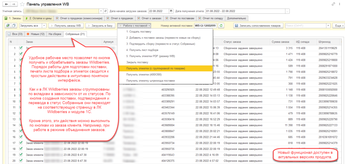Expand the 'Загружать все' dropdown

(x=44, y=25)
